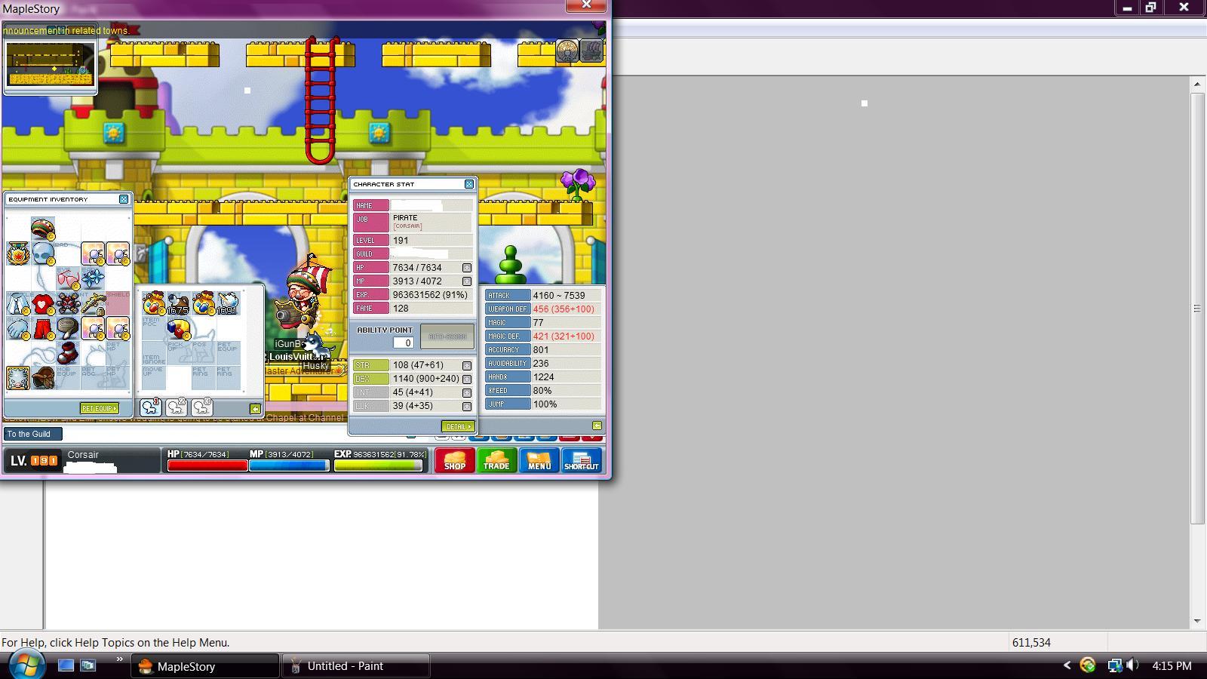Collapse the detailed stats panel arrow
The height and width of the screenshot is (679, 1207).
pos(597,426)
